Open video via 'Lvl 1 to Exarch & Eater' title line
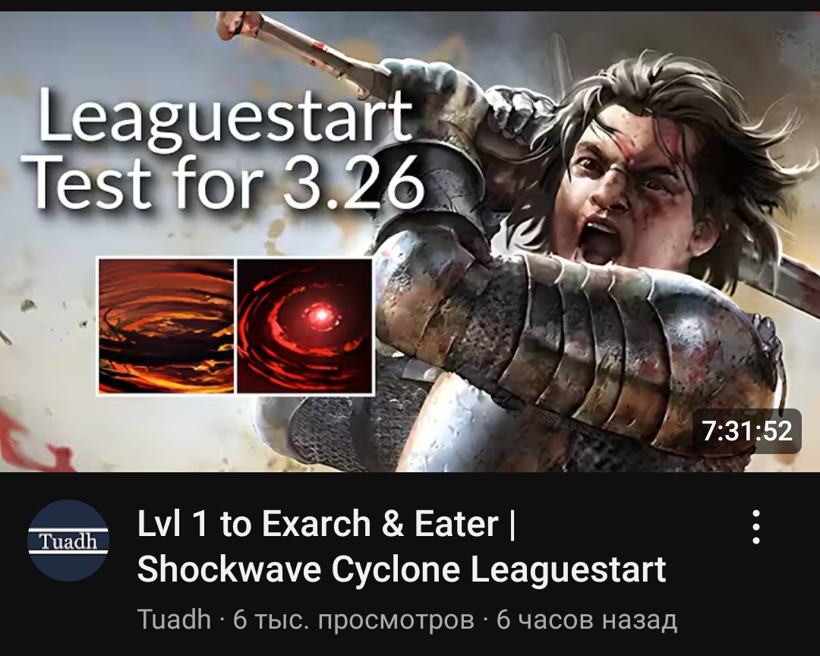Image resolution: width=820 pixels, height=656 pixels. [x=326, y=524]
